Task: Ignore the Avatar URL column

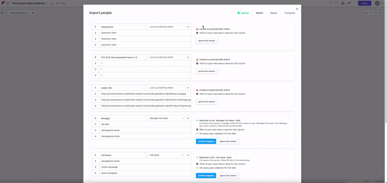Action: pyautogui.click(x=207, y=102)
